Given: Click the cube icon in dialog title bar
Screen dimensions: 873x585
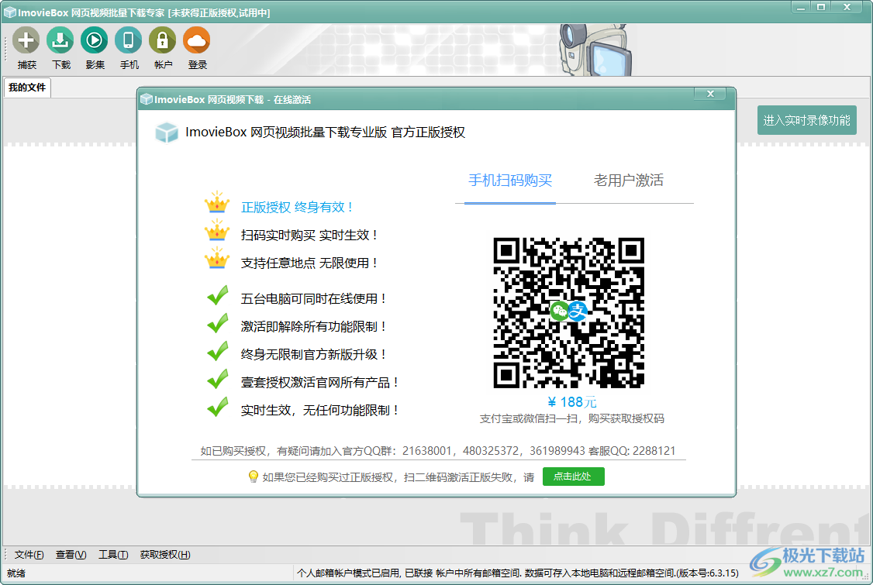Looking at the screenshot, I should 147,99.
